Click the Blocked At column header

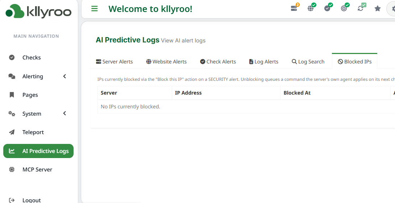click(336, 93)
